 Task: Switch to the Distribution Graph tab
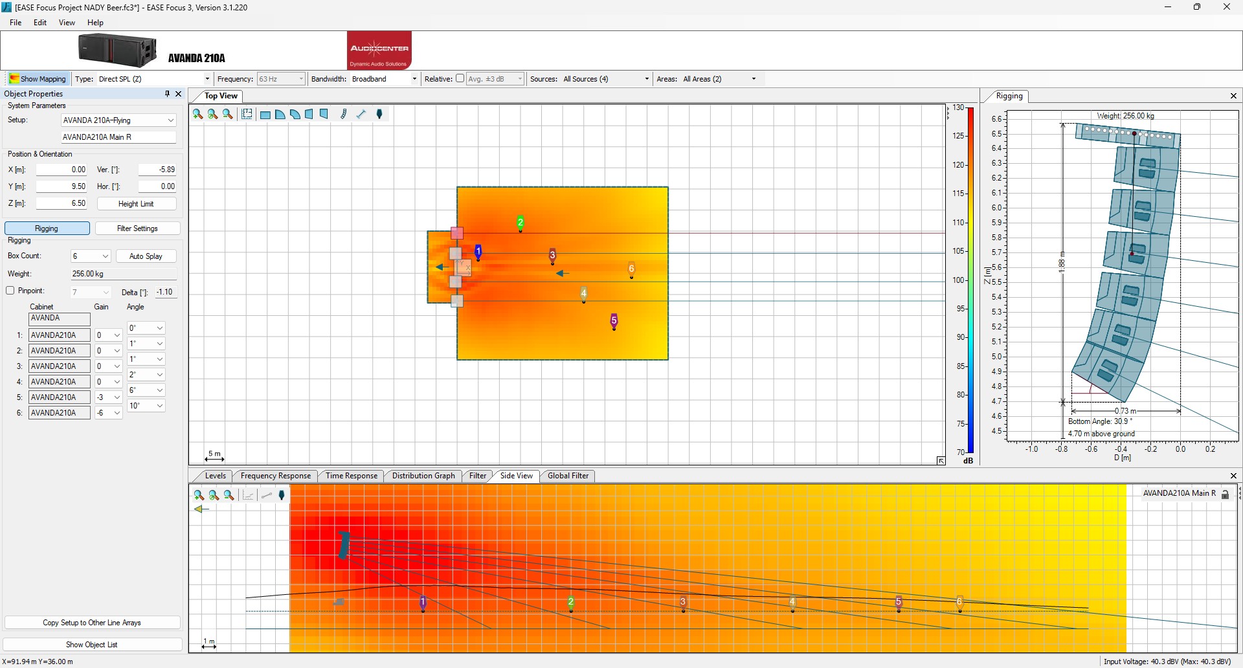tap(423, 476)
